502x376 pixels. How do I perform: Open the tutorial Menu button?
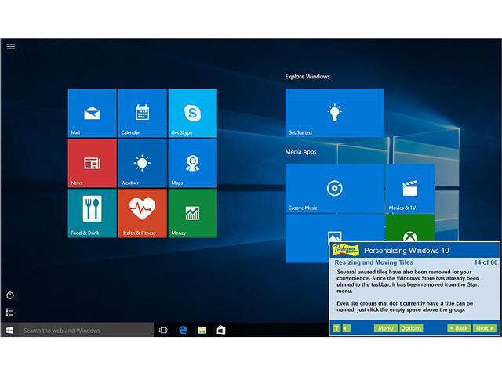point(385,328)
